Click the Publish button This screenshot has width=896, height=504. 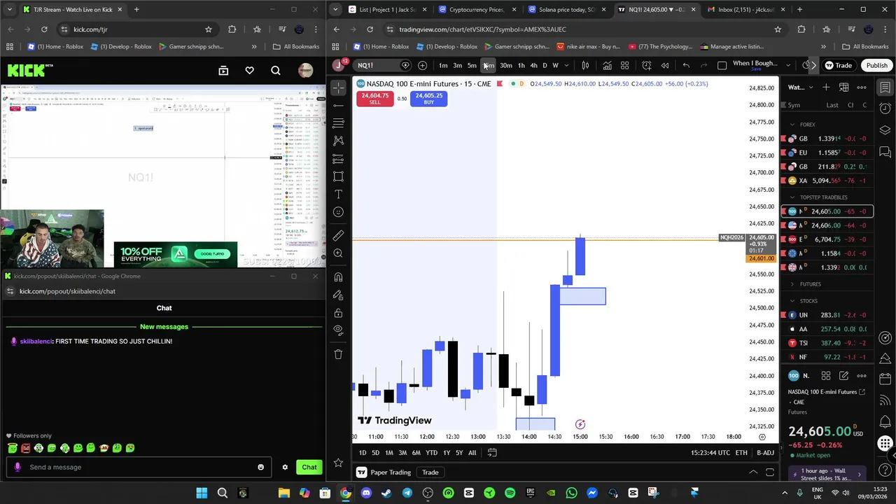[876, 66]
